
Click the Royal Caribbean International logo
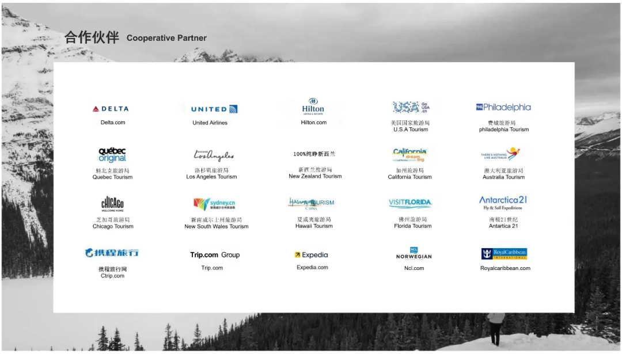[x=504, y=254]
